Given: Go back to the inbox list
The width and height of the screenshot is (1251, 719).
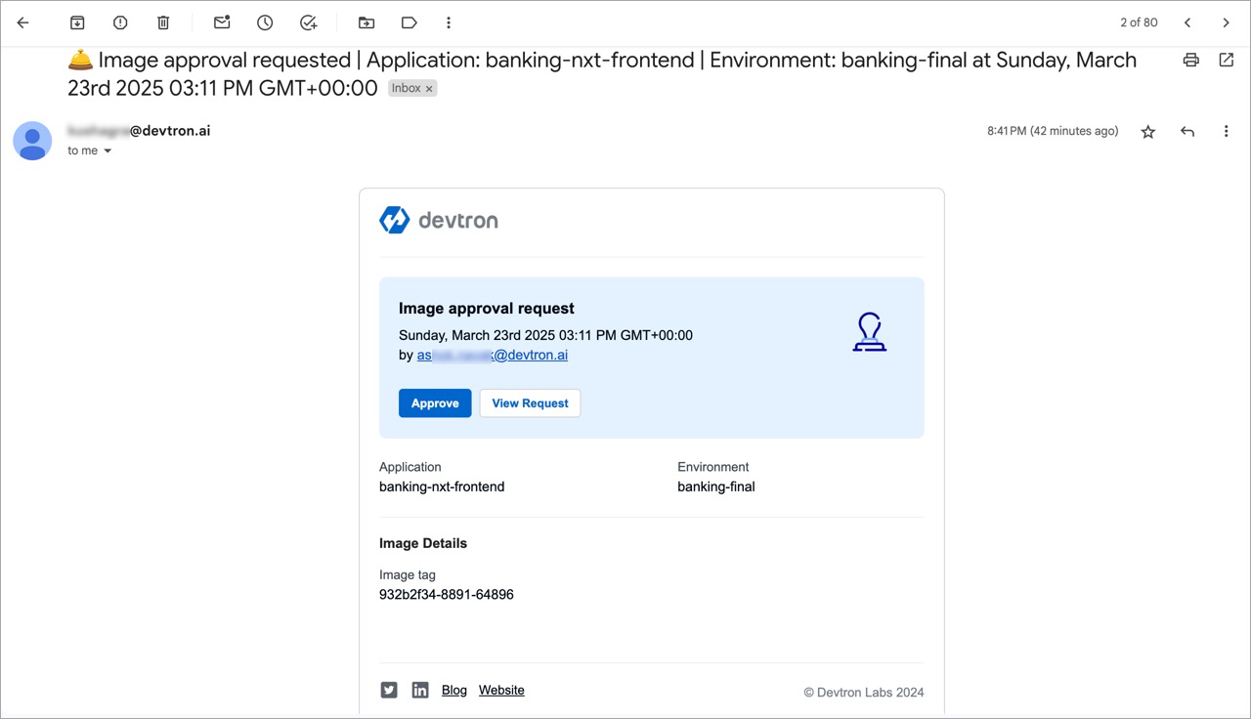Looking at the screenshot, I should 23,22.
